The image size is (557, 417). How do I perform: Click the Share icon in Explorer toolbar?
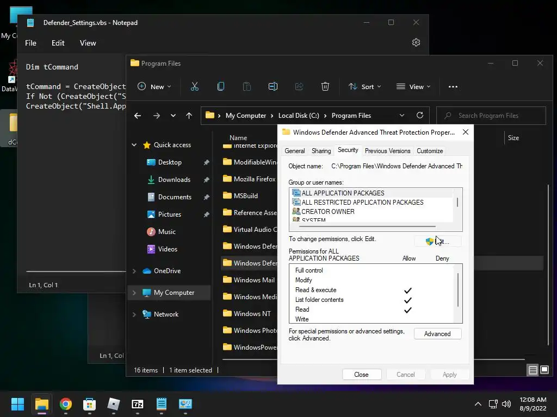tap(299, 86)
